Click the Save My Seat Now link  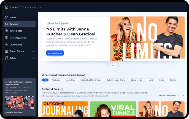[14, 112]
